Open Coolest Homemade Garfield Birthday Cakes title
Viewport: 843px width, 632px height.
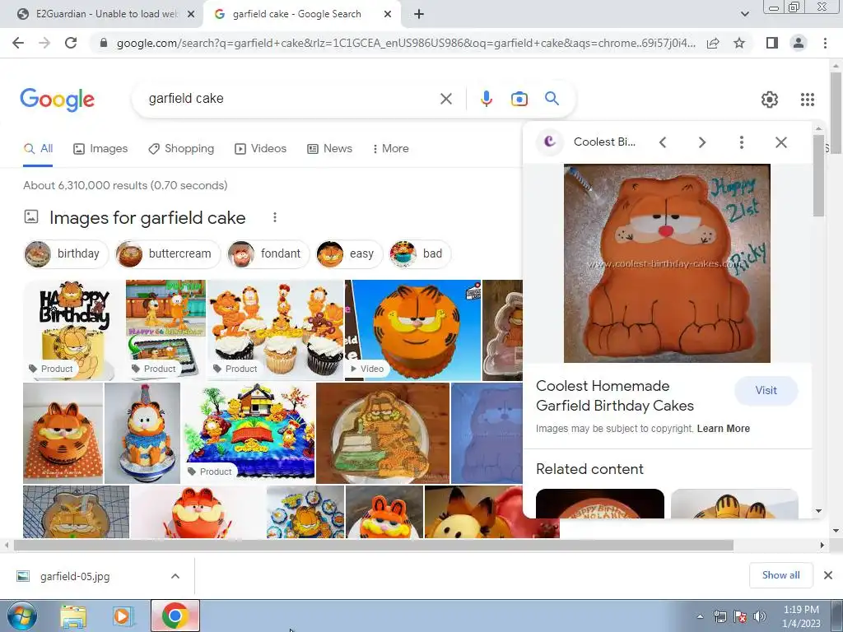point(614,396)
